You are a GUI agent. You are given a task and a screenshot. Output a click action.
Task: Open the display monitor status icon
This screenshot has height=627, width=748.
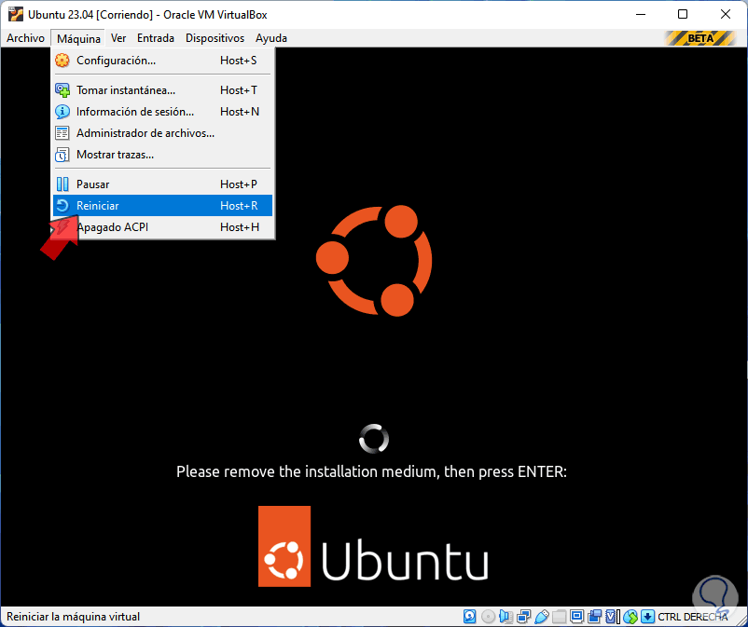(577, 617)
